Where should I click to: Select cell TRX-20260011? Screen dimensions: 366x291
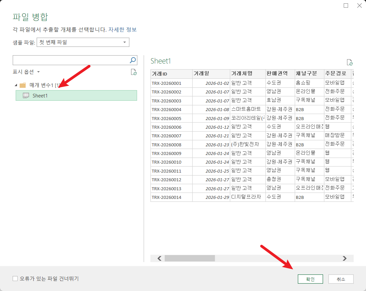point(172,171)
